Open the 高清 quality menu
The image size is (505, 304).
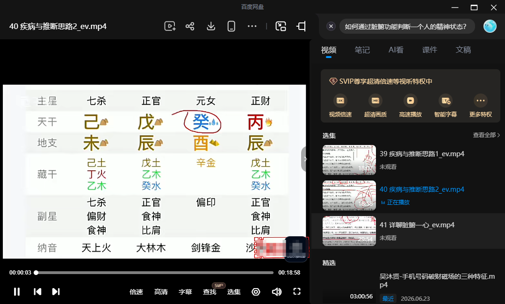pos(161,292)
